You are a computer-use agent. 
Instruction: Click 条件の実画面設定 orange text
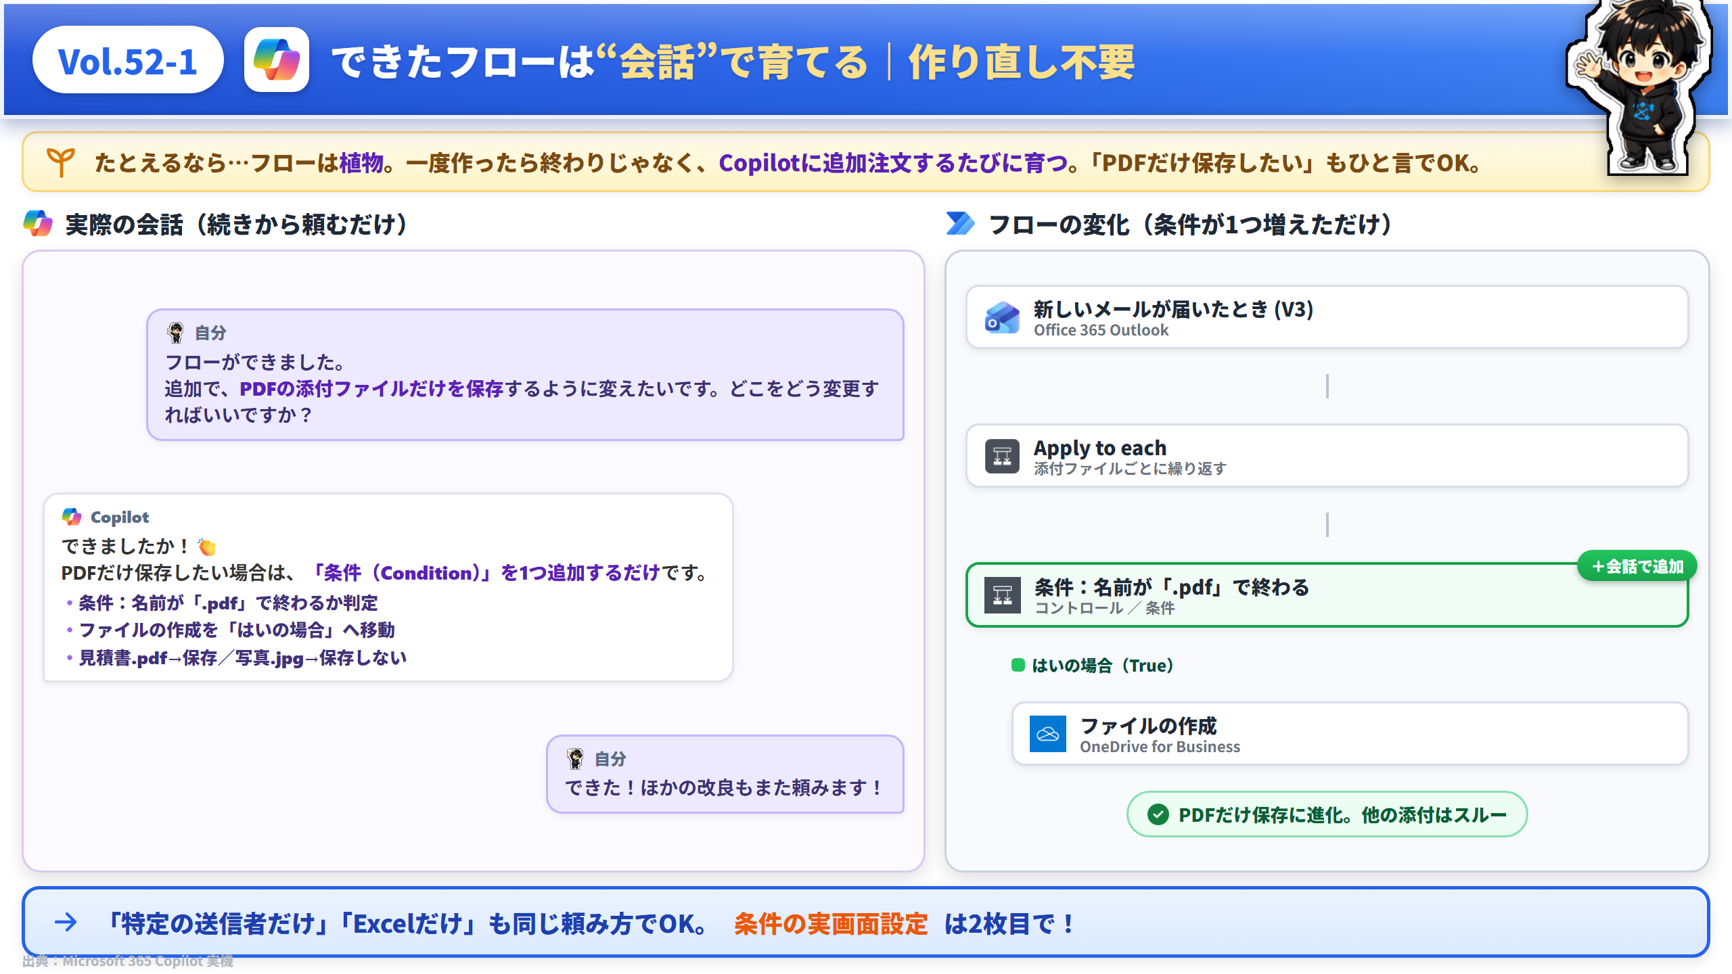click(x=831, y=923)
